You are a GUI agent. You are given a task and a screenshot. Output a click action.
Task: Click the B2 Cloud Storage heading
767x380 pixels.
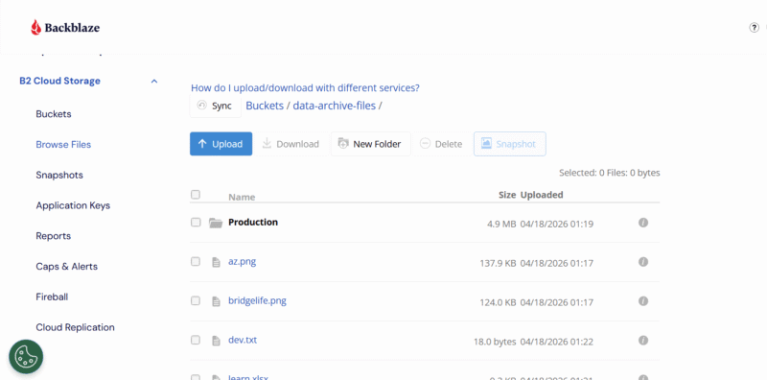click(x=59, y=81)
